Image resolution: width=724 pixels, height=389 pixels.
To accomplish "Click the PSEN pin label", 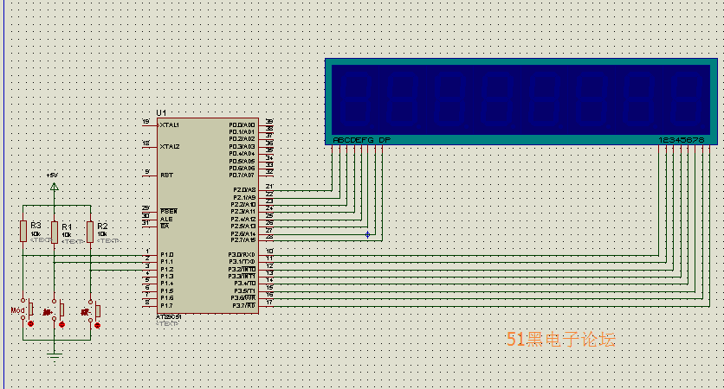I will [x=169, y=211].
